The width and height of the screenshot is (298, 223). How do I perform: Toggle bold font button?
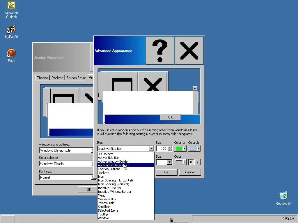(x=191, y=162)
